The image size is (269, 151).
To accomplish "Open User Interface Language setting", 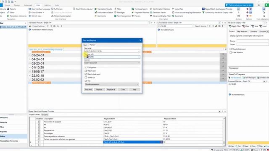I will (x=40, y=9).
